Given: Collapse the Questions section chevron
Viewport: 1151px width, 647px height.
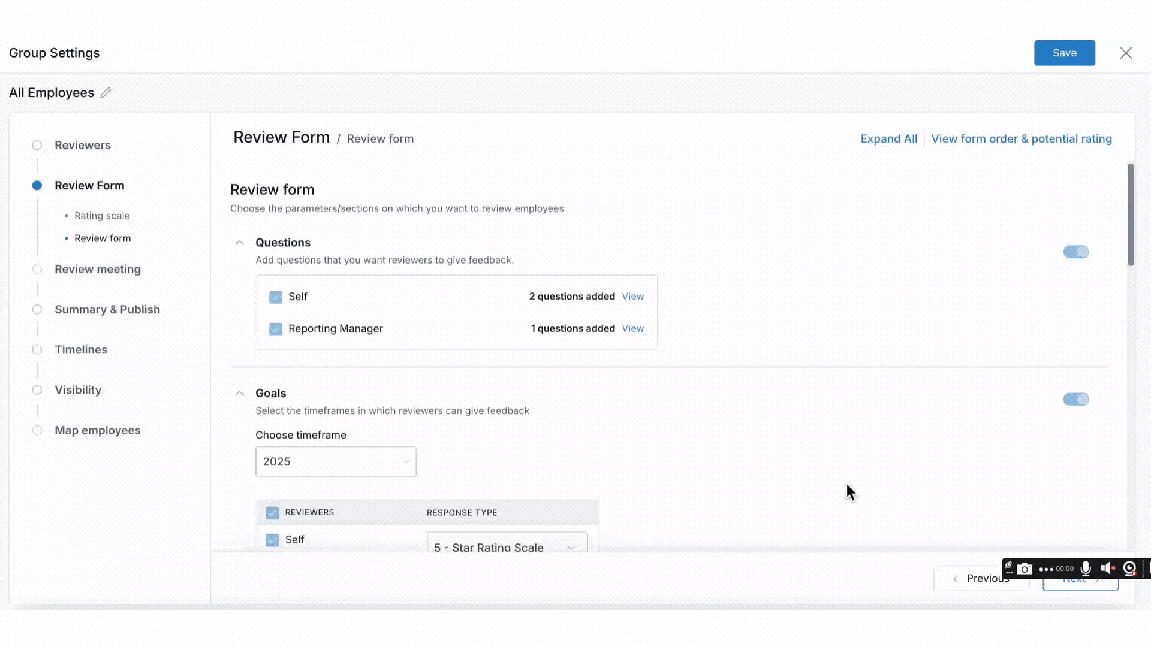Looking at the screenshot, I should [240, 243].
